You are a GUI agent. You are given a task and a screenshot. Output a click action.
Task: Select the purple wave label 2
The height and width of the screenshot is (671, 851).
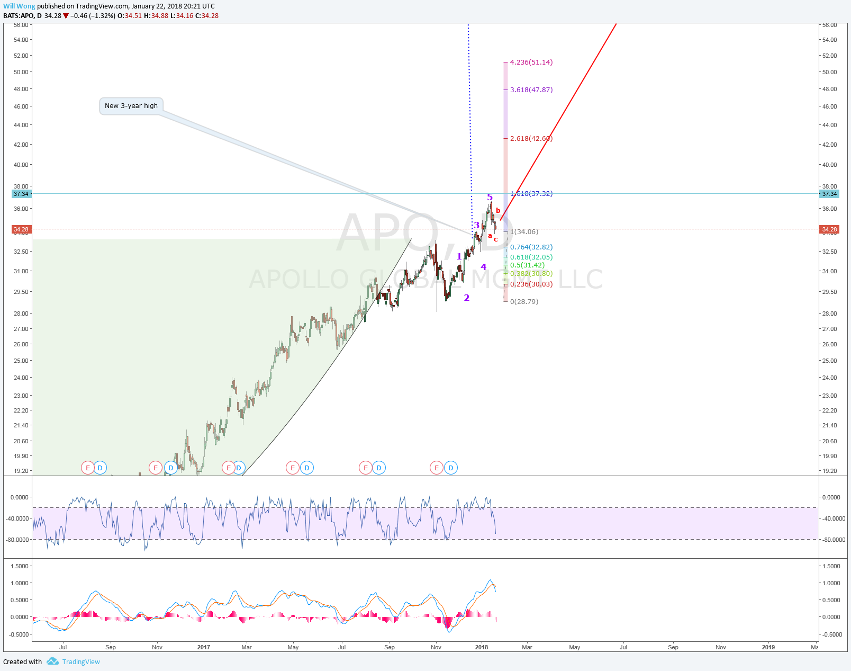467,298
